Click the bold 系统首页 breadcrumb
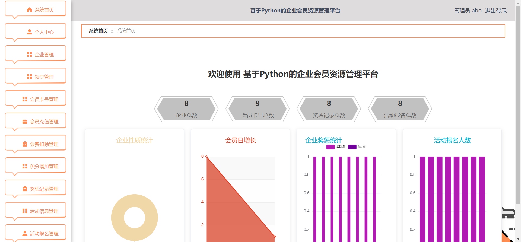Screen dimensions: 521x242 coord(98,31)
